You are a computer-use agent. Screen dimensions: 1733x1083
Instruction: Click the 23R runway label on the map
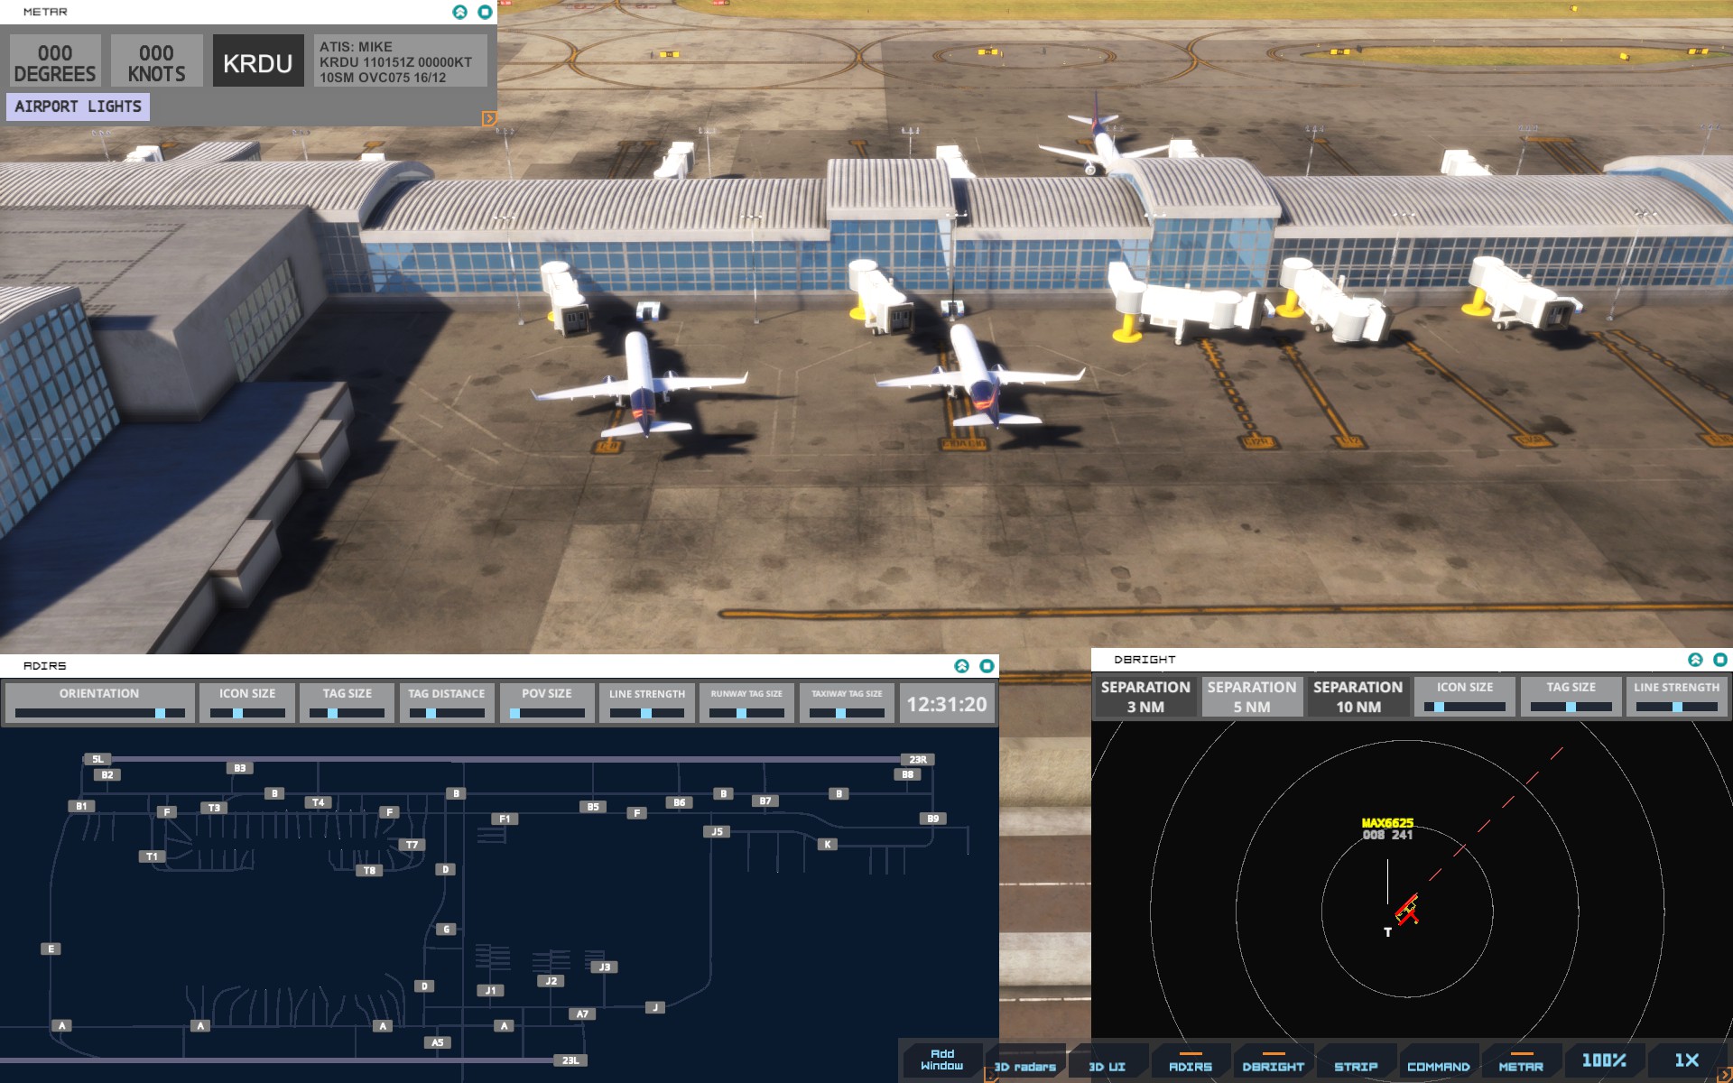coord(918,759)
